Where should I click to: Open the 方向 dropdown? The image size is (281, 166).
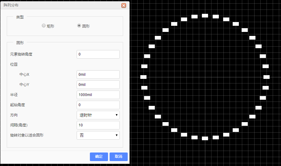click(98, 115)
